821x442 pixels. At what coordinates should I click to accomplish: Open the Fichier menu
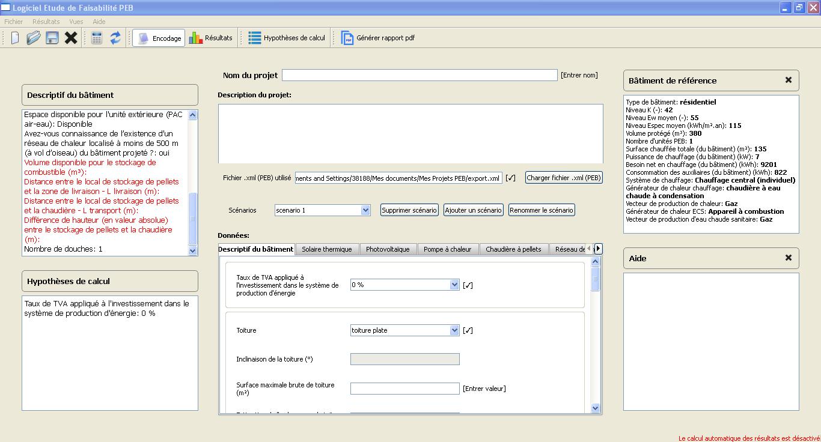point(14,22)
